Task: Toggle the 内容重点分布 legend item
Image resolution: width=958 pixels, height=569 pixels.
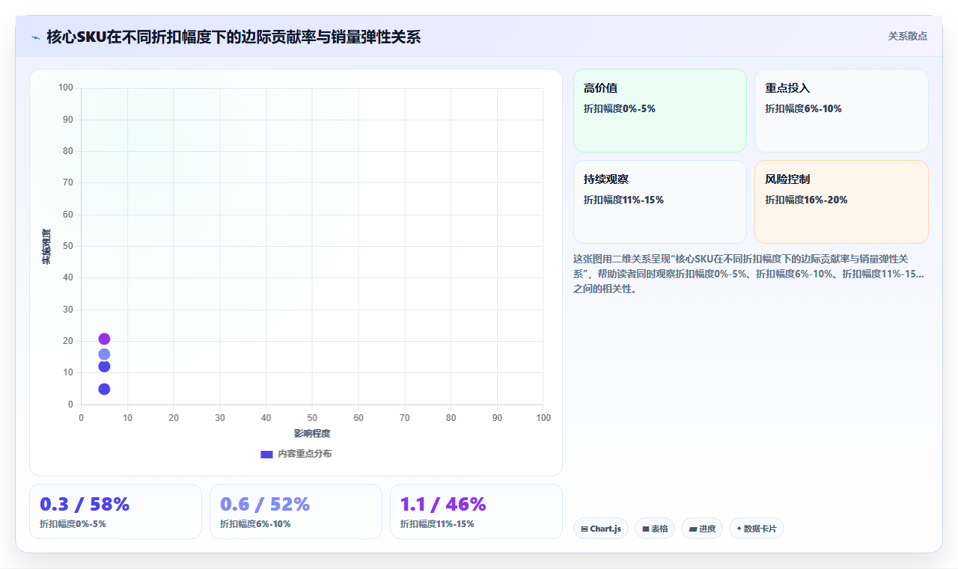Action: coord(296,454)
